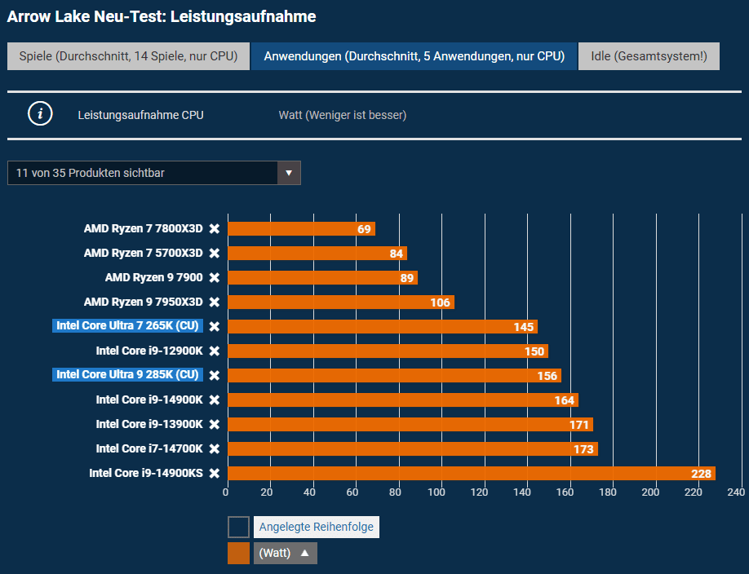The height and width of the screenshot is (574, 749).
Task: Click the 156 watt bar for Core Ultra 9 285K
Action: click(395, 375)
